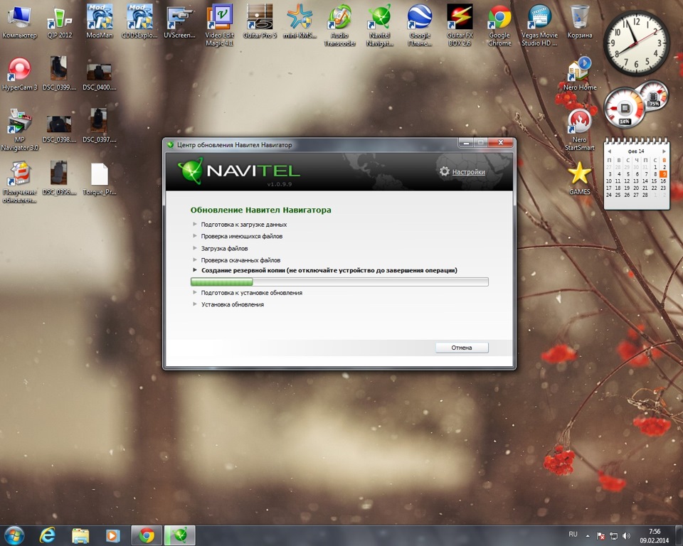This screenshot has width=683, height=546.
Task: Click the arrow beside Подготовка к загрузке данных
Action: tap(195, 224)
